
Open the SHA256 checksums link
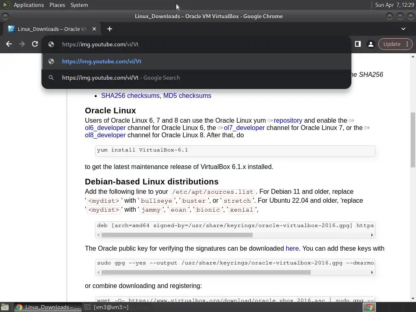130,95
